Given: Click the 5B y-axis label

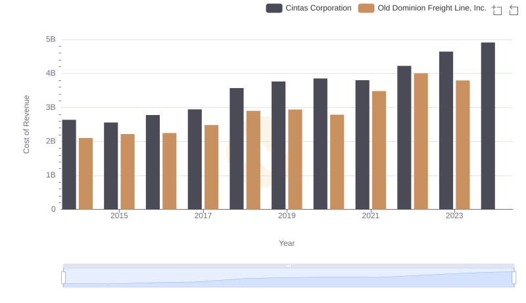Looking at the screenshot, I should 51,39.
